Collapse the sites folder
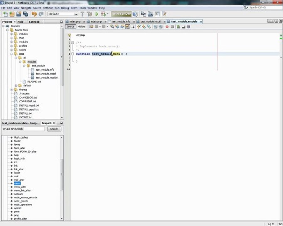283x226 pixels. coord(12,54)
